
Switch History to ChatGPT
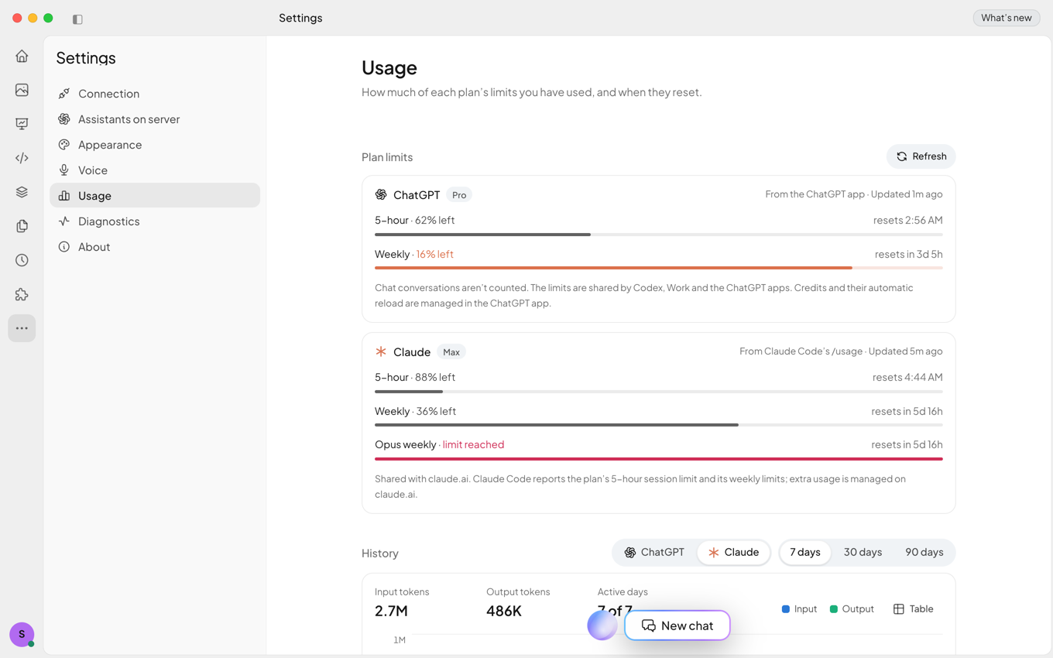coord(654,552)
